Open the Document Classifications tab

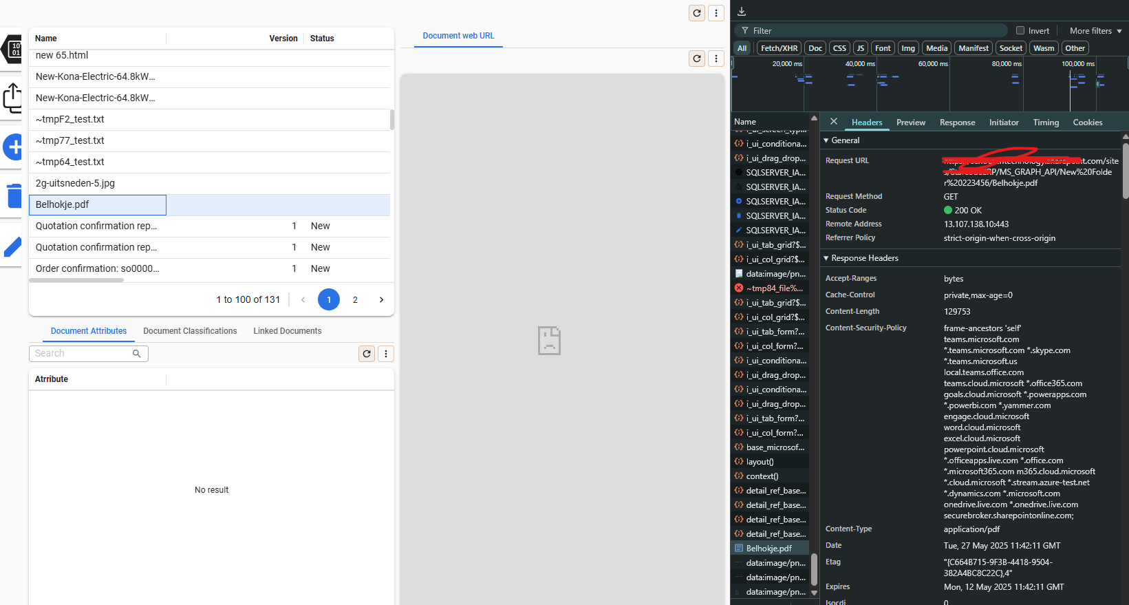(x=190, y=331)
